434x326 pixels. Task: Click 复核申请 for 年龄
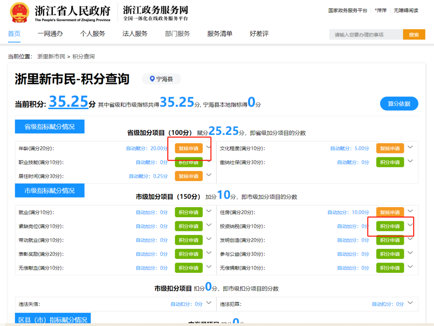(188, 149)
